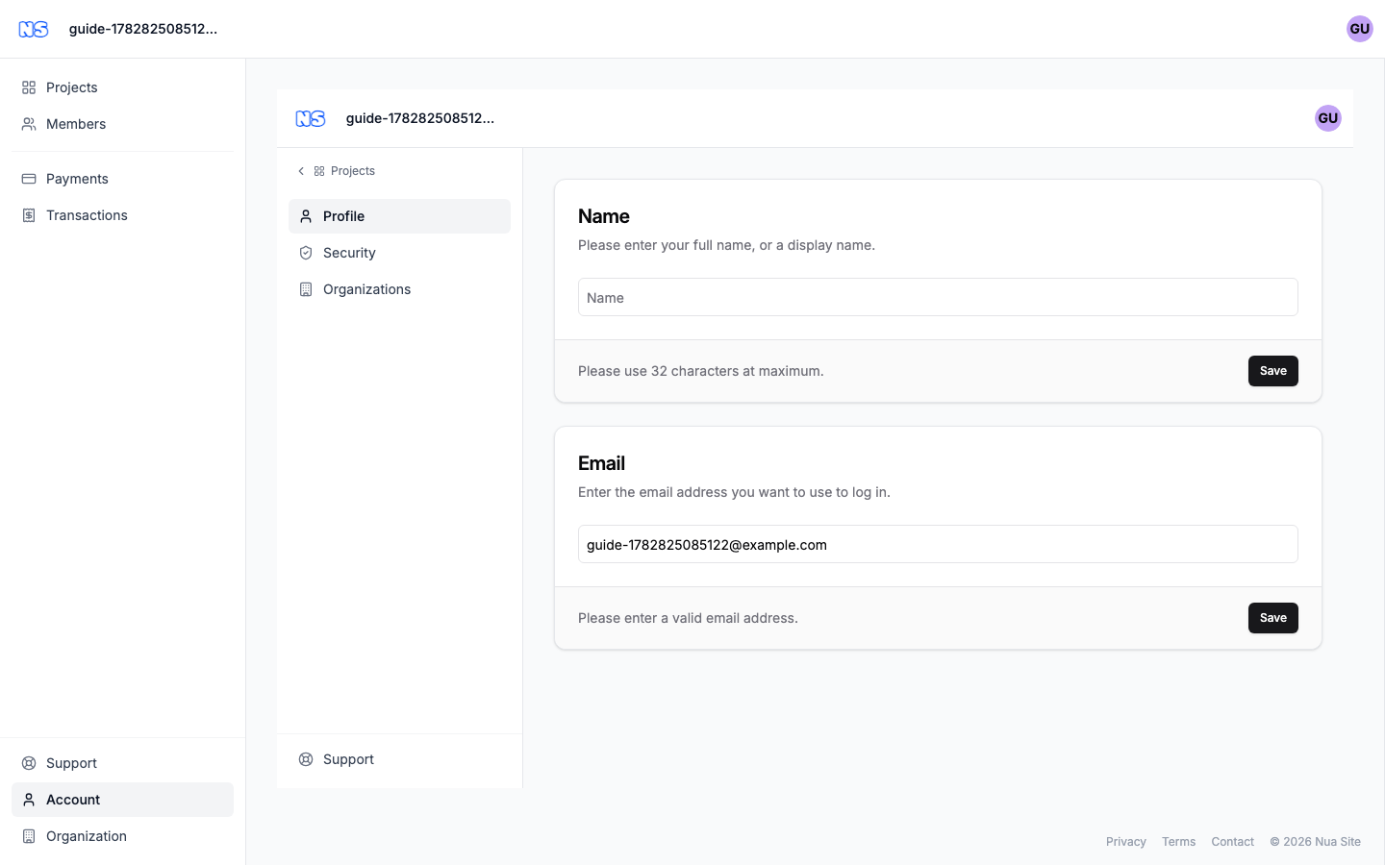This screenshot has height=865, width=1385.
Task: Select the Profile menu item
Action: (399, 216)
